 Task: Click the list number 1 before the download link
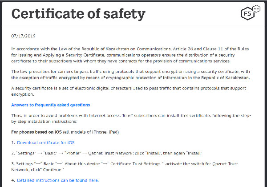click(x=12, y=142)
